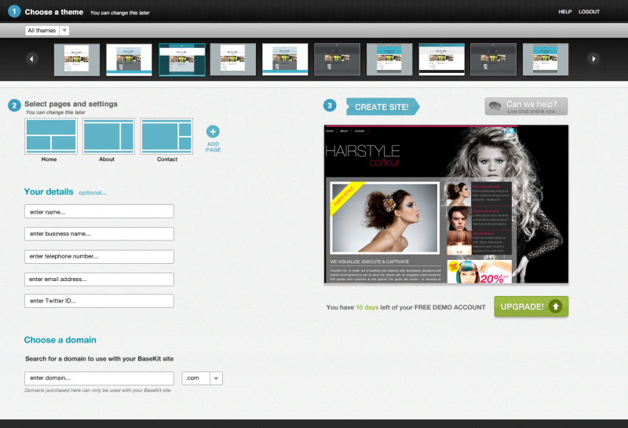
Task: Click the Add Page plus icon
Action: pos(213,131)
